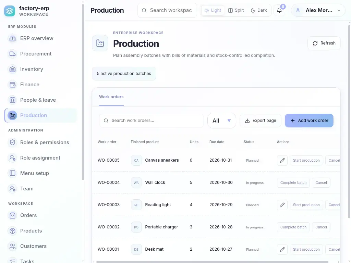Cancel the WO-00004 Wall clock order
The image size is (351, 263).
pyautogui.click(x=321, y=183)
